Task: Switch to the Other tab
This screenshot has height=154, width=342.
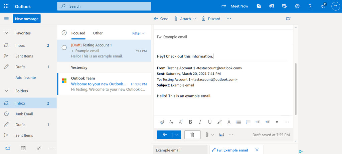Action: tap(98, 33)
